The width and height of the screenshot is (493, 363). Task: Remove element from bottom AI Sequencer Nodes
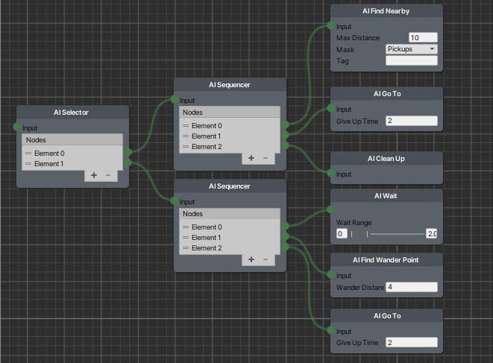266,259
